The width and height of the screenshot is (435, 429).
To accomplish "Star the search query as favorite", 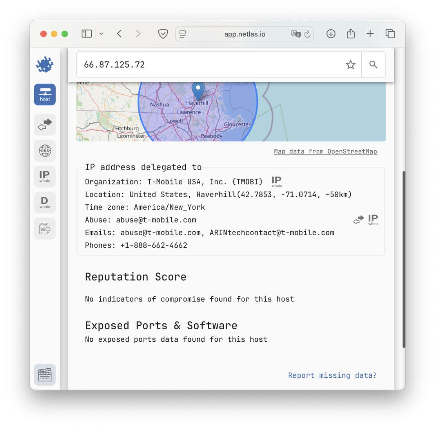I will [350, 65].
